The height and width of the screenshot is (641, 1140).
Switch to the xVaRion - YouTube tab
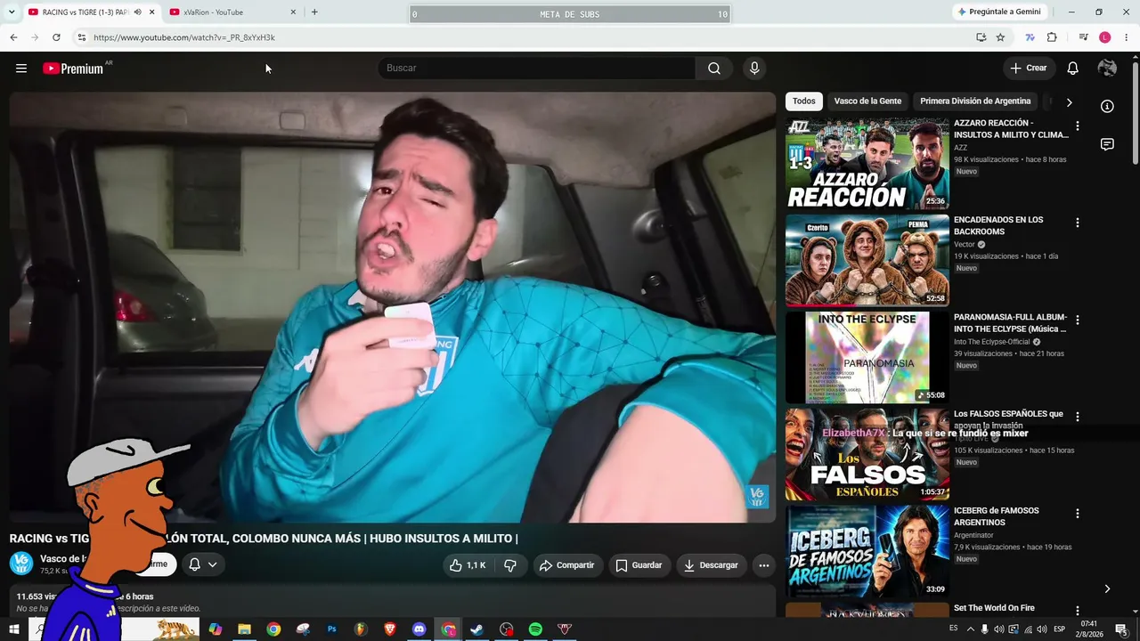coord(230,12)
